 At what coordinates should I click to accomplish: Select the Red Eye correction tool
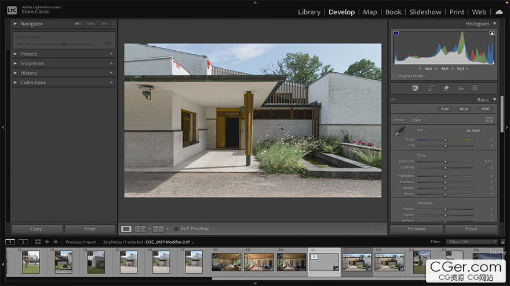tap(461, 88)
